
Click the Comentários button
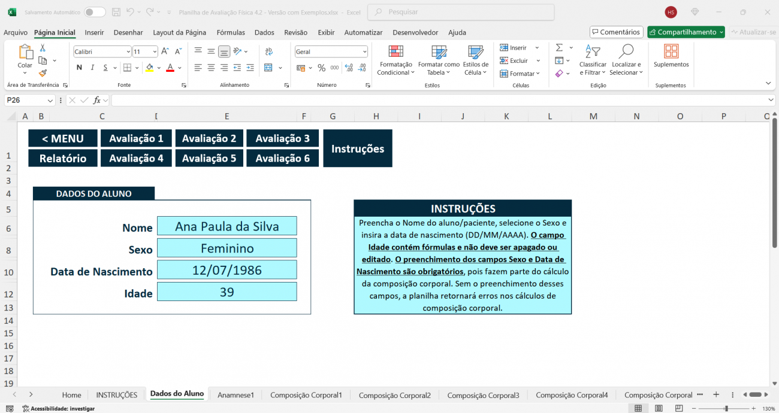coord(616,32)
